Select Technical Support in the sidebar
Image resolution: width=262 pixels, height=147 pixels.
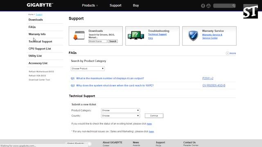click(x=40, y=42)
